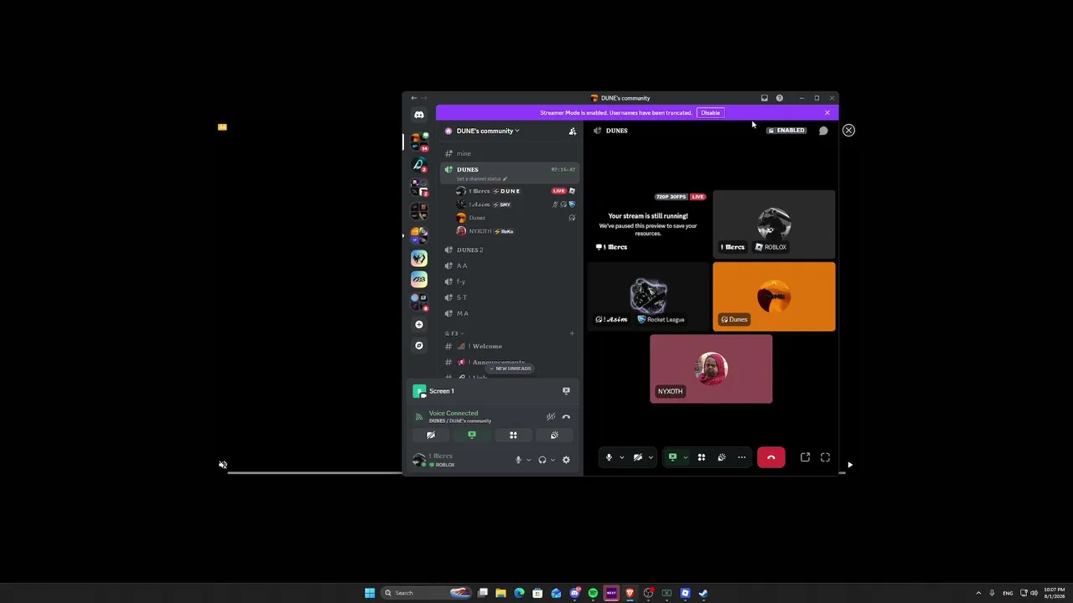Enter full screen call view
This screenshot has height=603, width=1073.
click(x=825, y=457)
